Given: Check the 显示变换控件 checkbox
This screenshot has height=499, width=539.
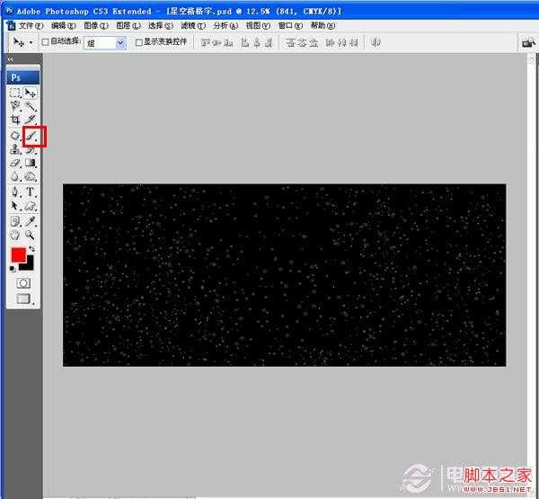Looking at the screenshot, I should coord(138,42).
